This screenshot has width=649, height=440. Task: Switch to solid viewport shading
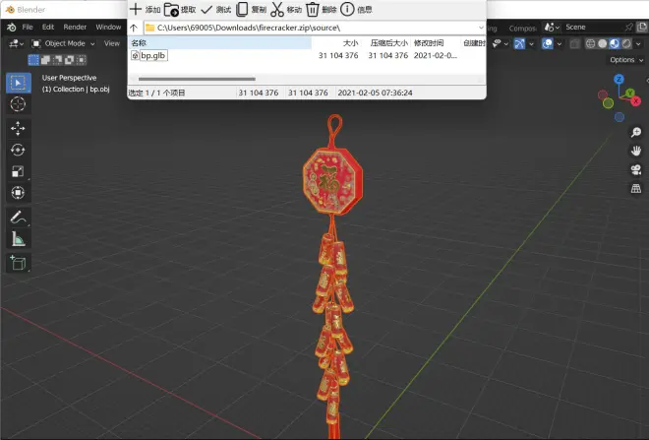click(x=603, y=43)
